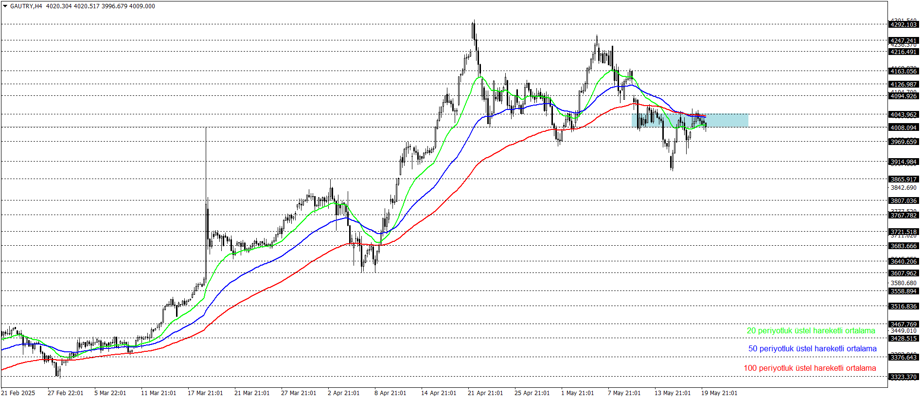Select the 3428.515 price level label
922x399 pixels.
pyautogui.click(x=904, y=339)
